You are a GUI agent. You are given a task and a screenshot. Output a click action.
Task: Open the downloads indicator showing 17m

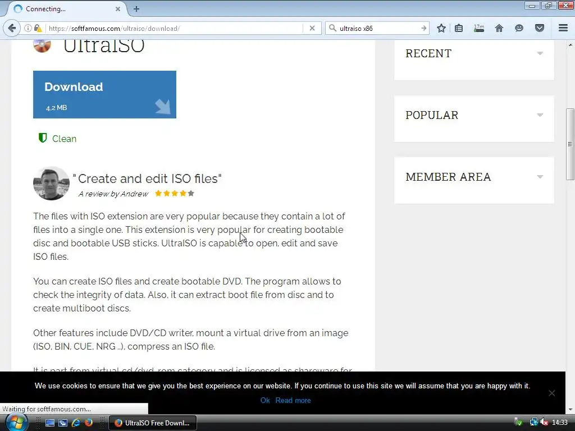coord(479,28)
